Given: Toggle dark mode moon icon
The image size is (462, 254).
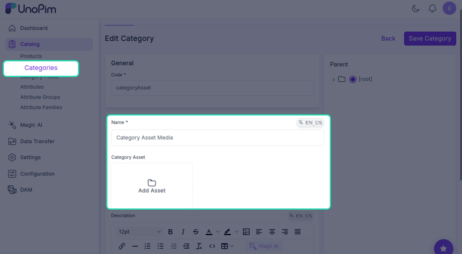Looking at the screenshot, I should tap(416, 9).
